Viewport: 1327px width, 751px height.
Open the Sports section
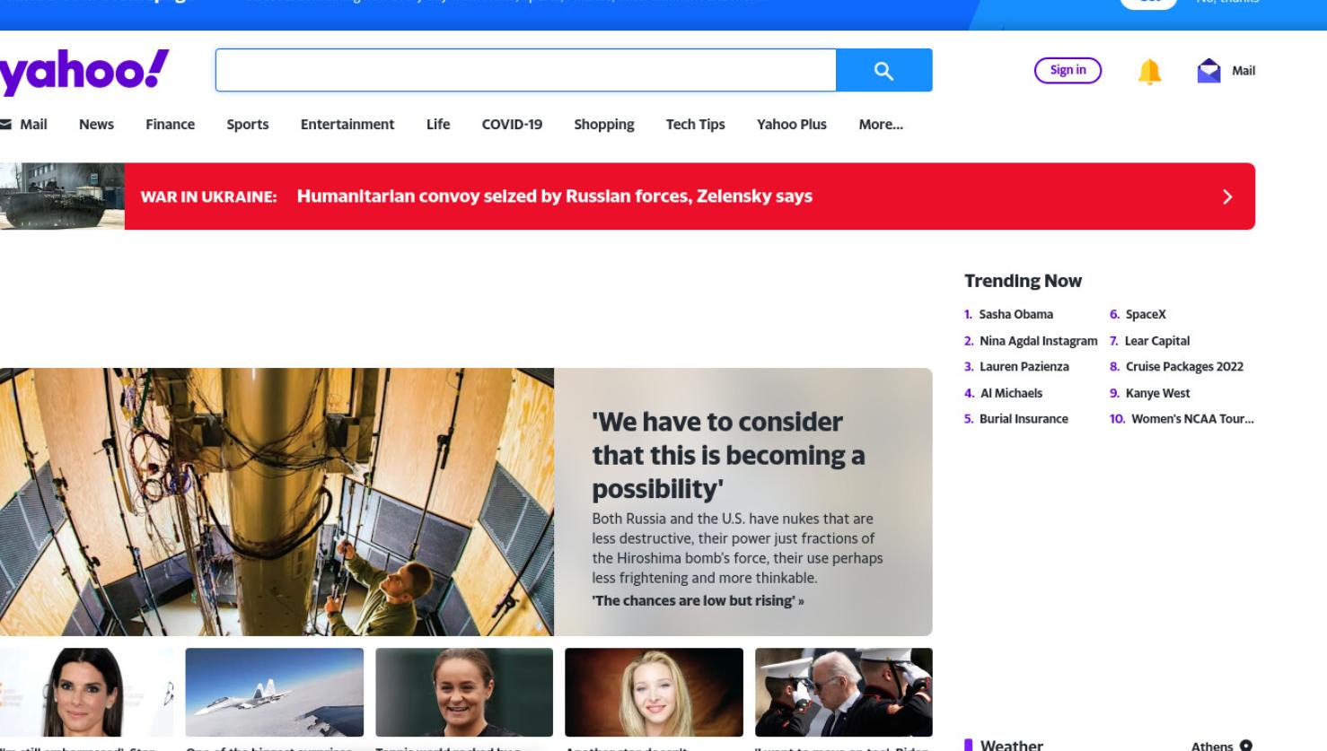(247, 124)
